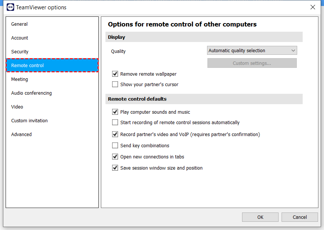Uncheck Remove remote wallpaper
Viewport: 324px width, 230px height.
[115, 74]
